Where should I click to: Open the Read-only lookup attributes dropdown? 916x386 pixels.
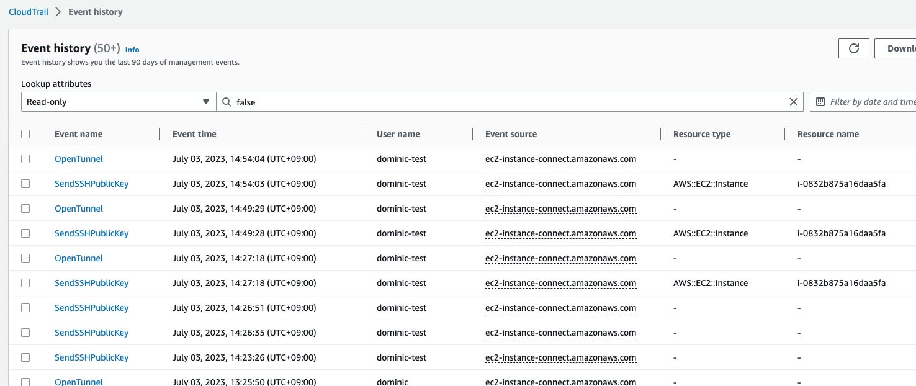[x=118, y=102]
